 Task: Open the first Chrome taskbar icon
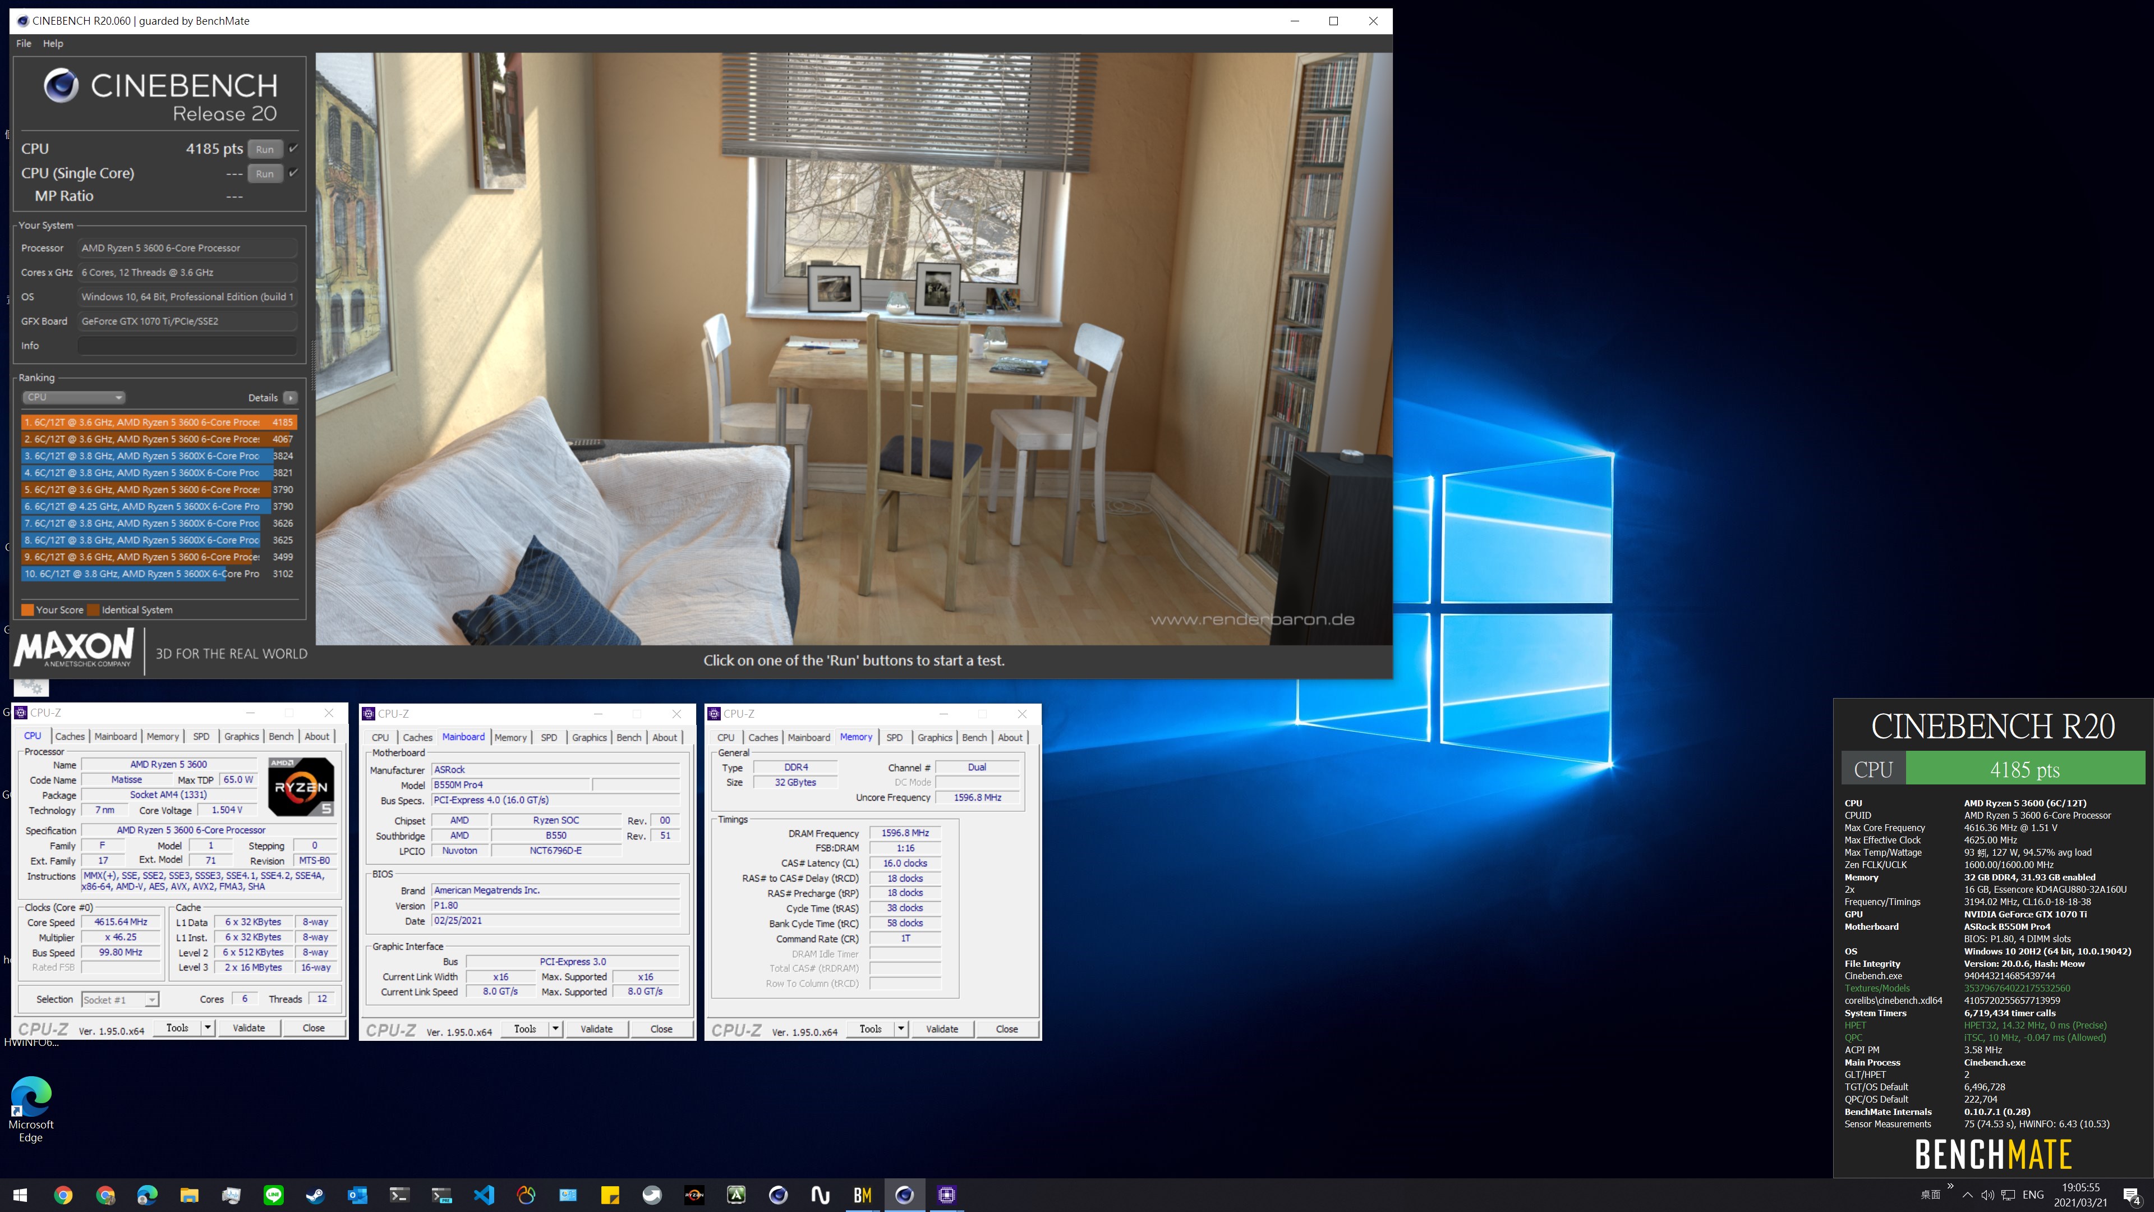tap(63, 1195)
